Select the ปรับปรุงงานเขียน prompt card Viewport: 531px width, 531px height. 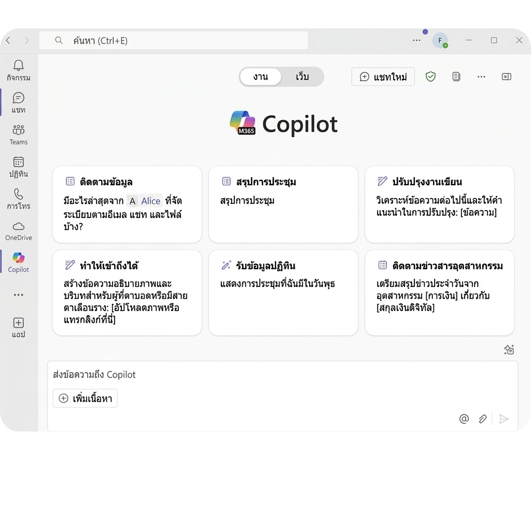(440, 204)
